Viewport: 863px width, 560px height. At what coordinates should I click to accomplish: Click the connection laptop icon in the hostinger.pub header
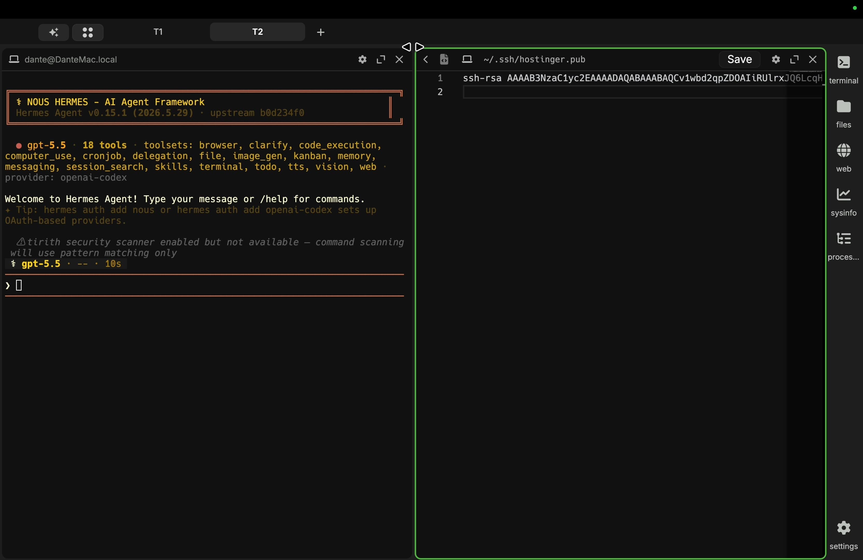tap(467, 59)
